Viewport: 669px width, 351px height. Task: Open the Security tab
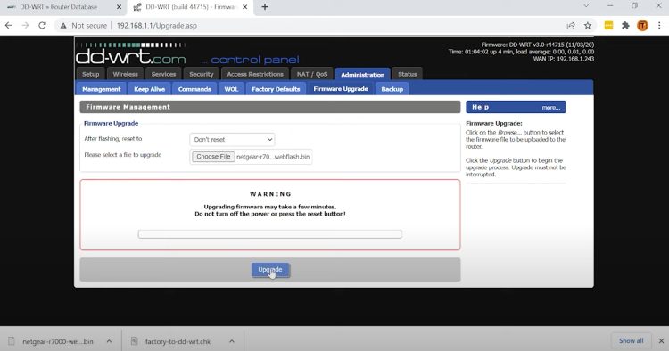202,74
